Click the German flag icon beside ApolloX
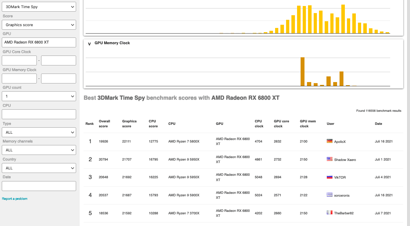Screen dimensions: 410x226 point(330,141)
